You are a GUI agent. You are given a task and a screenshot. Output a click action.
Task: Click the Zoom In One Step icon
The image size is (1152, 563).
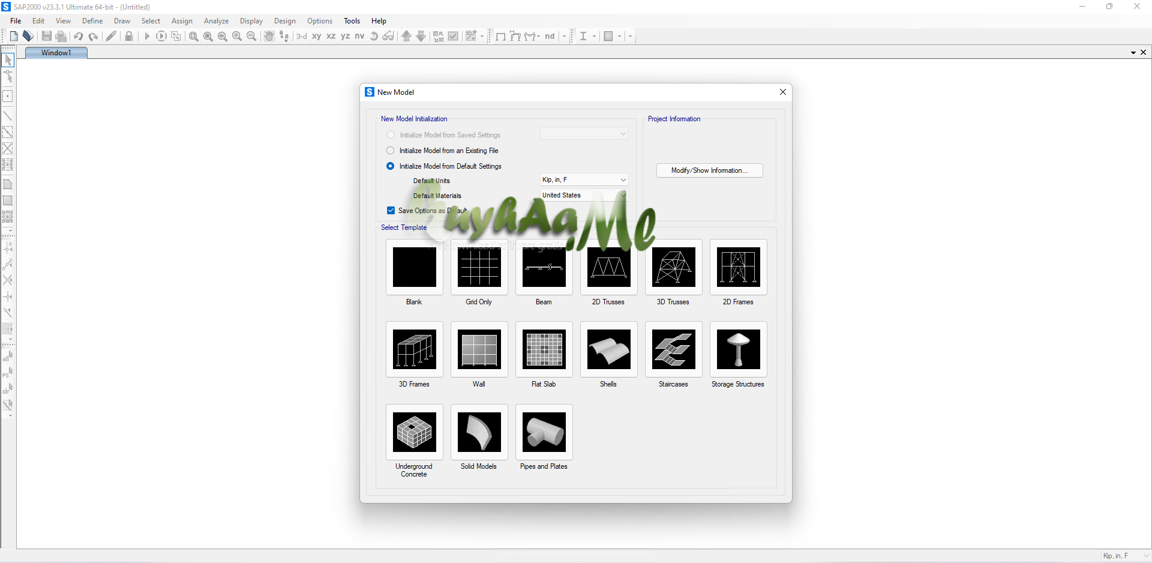[237, 36]
